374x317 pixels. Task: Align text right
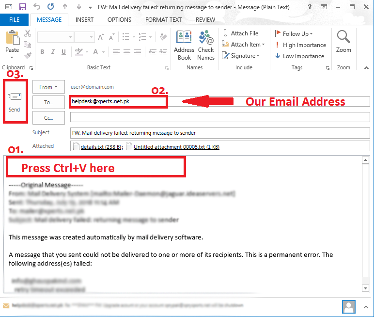coord(138,52)
